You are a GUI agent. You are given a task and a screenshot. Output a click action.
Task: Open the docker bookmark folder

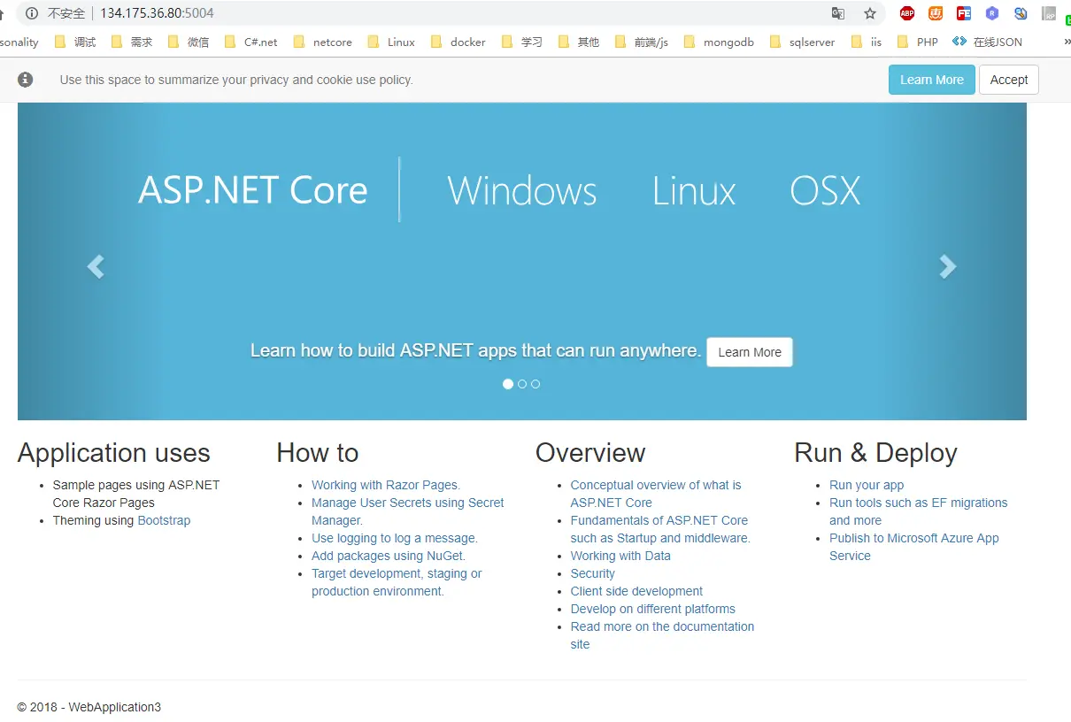coord(458,42)
